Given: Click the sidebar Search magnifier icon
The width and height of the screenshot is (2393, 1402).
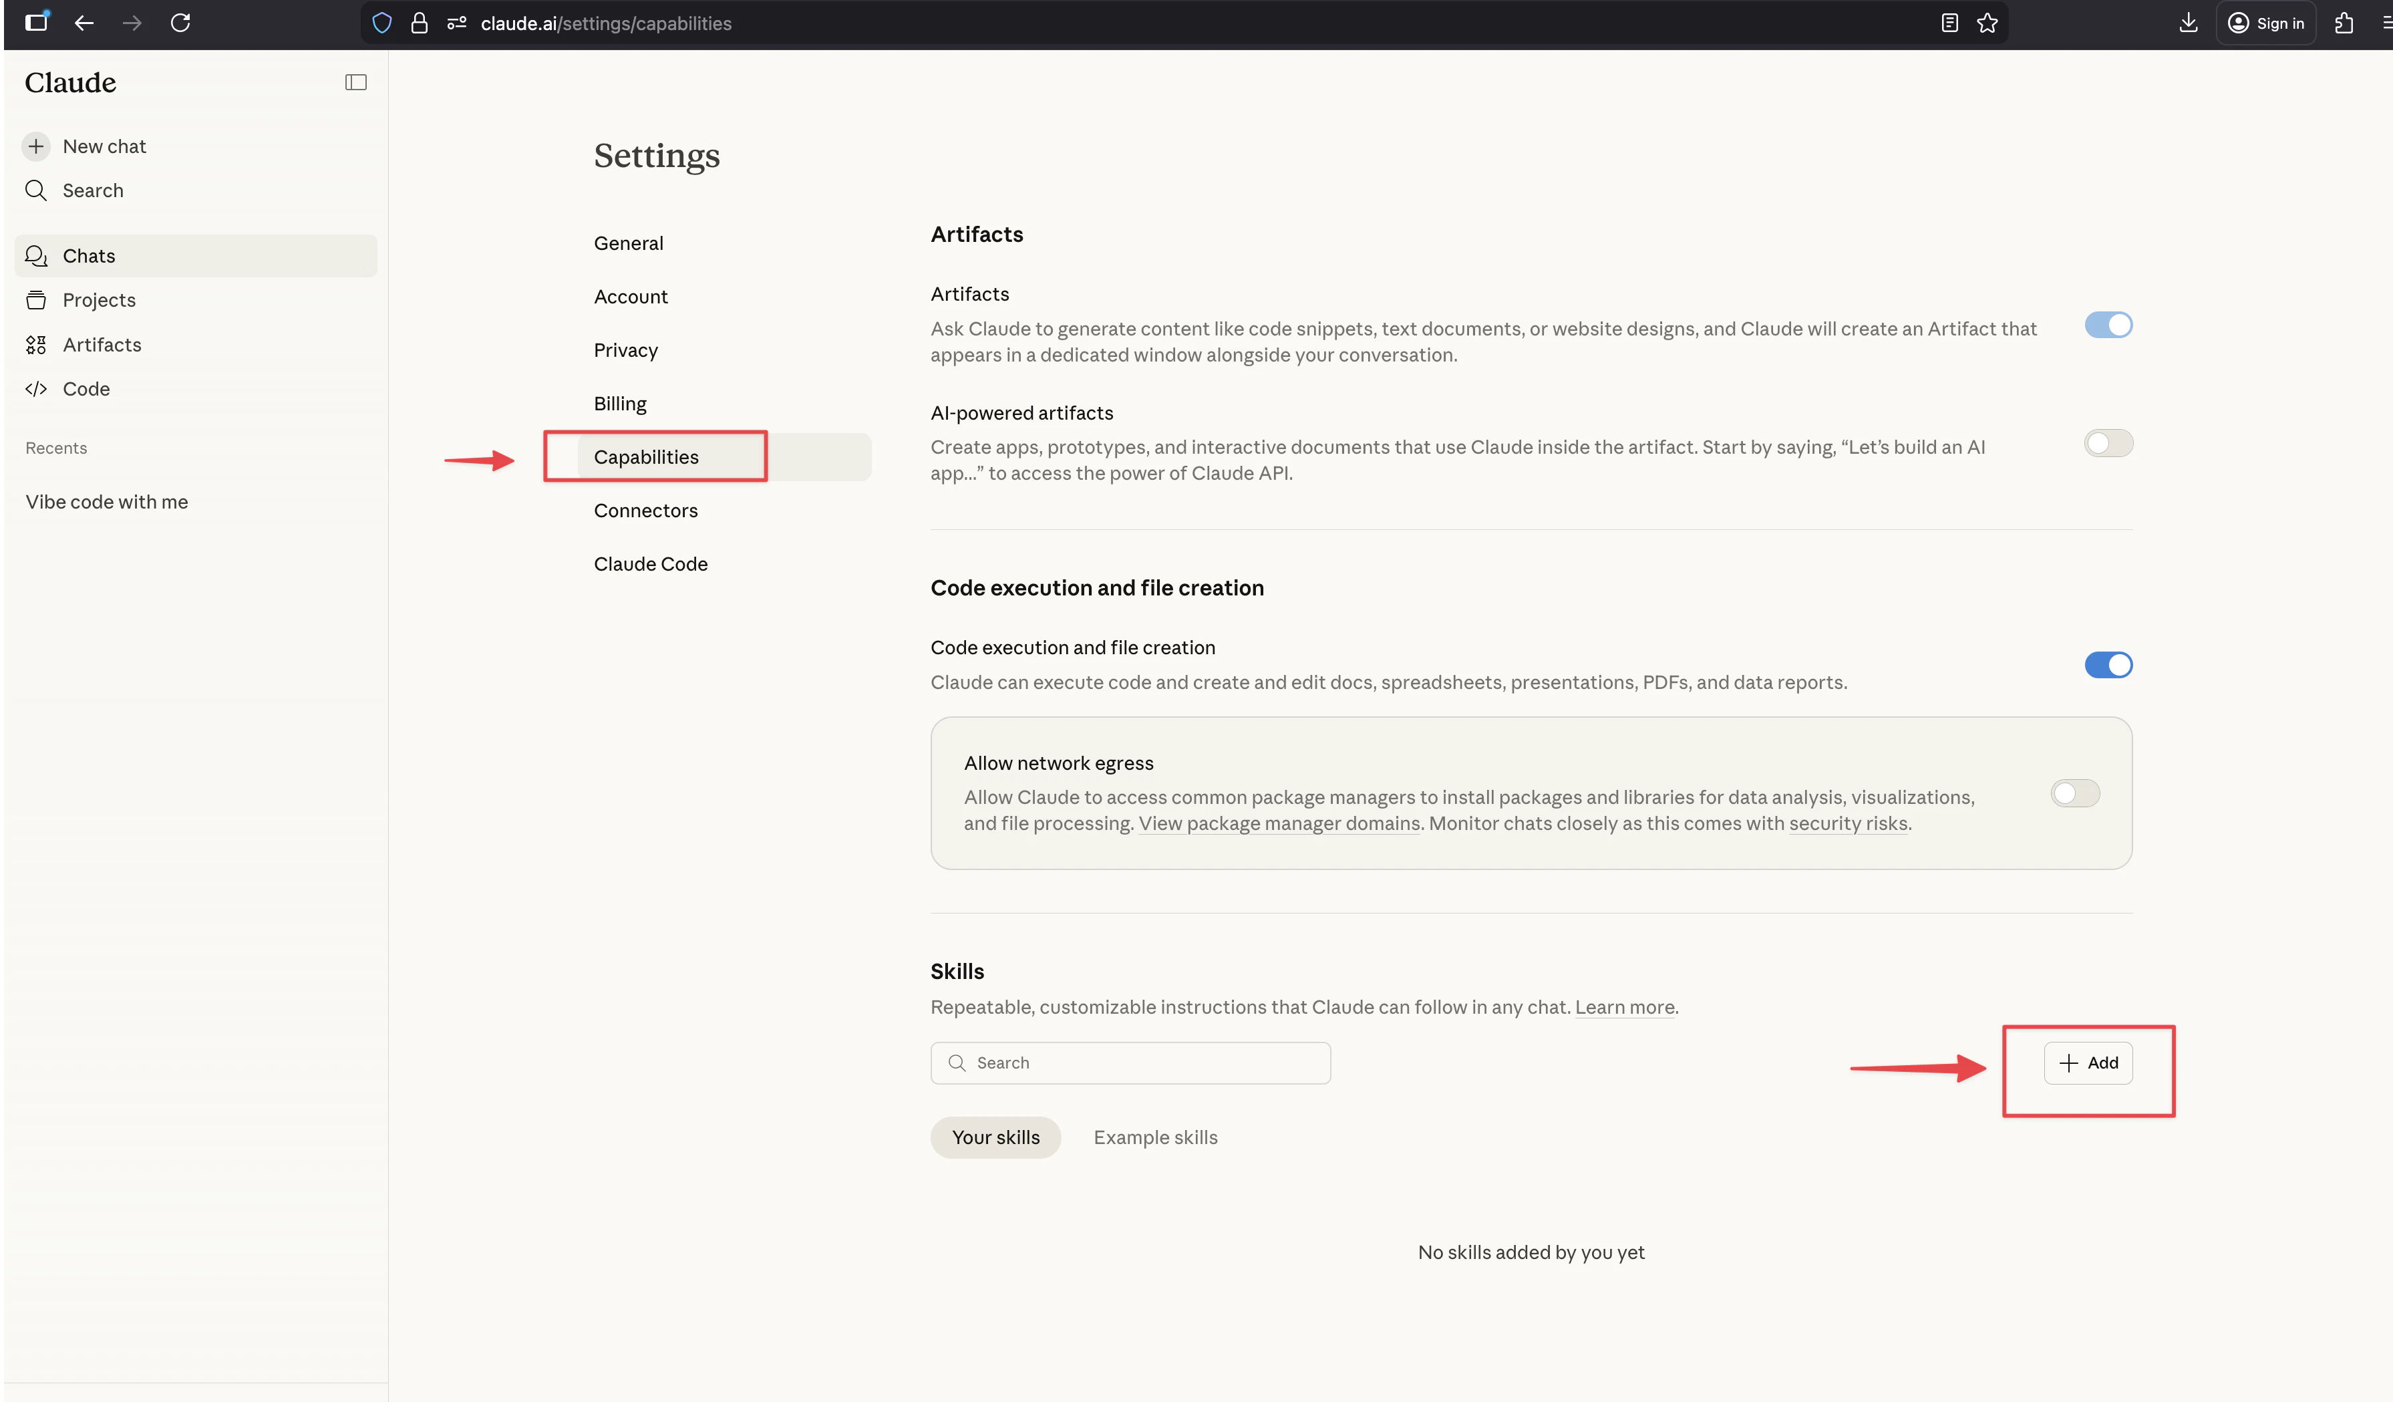Looking at the screenshot, I should pos(36,190).
